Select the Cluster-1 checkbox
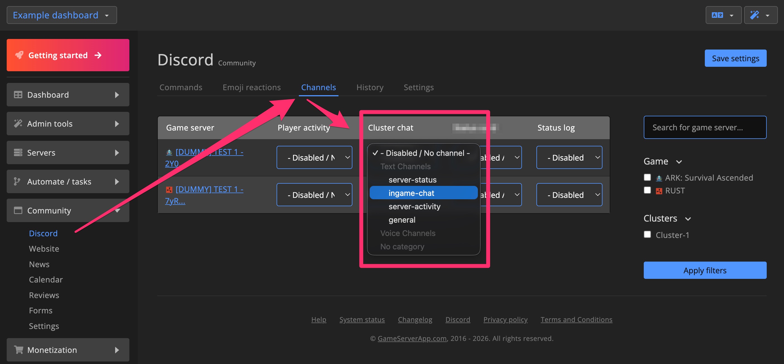The height and width of the screenshot is (364, 784). click(x=647, y=234)
